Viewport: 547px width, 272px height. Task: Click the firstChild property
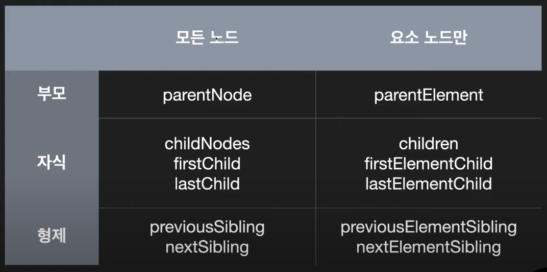coord(207,164)
